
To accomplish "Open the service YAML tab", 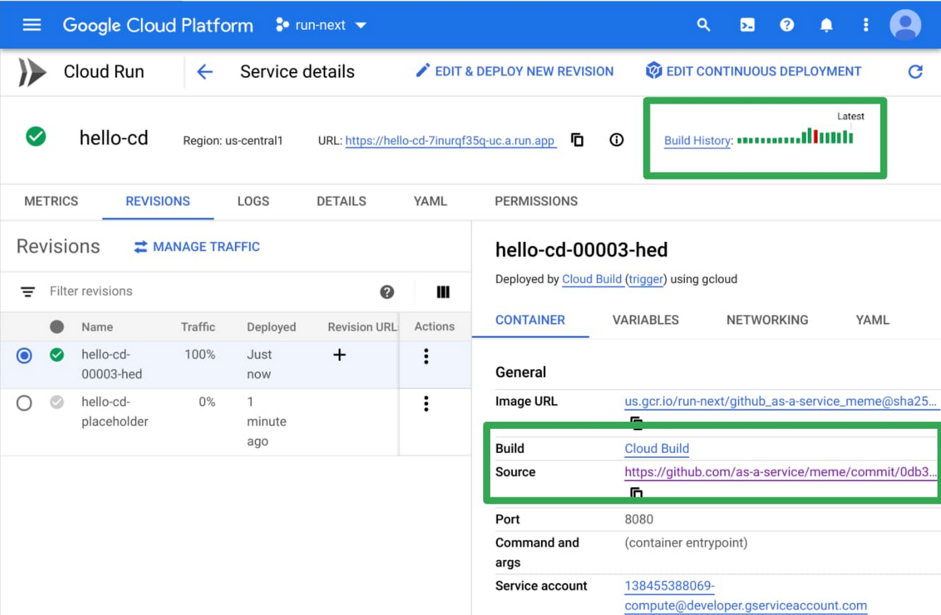I will 430,201.
